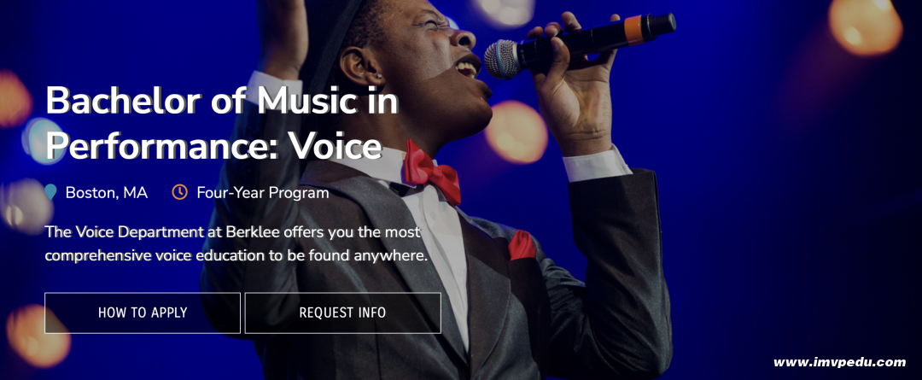Click the Bachelor of Music in heading line
This screenshot has height=380, width=922.
click(x=222, y=100)
